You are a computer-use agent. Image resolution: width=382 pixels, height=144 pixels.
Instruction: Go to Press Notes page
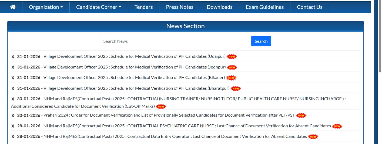180,7
